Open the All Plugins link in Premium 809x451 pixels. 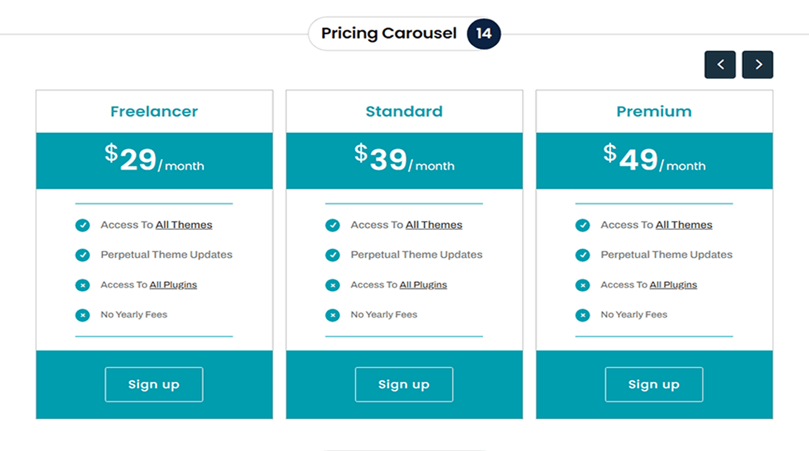673,285
